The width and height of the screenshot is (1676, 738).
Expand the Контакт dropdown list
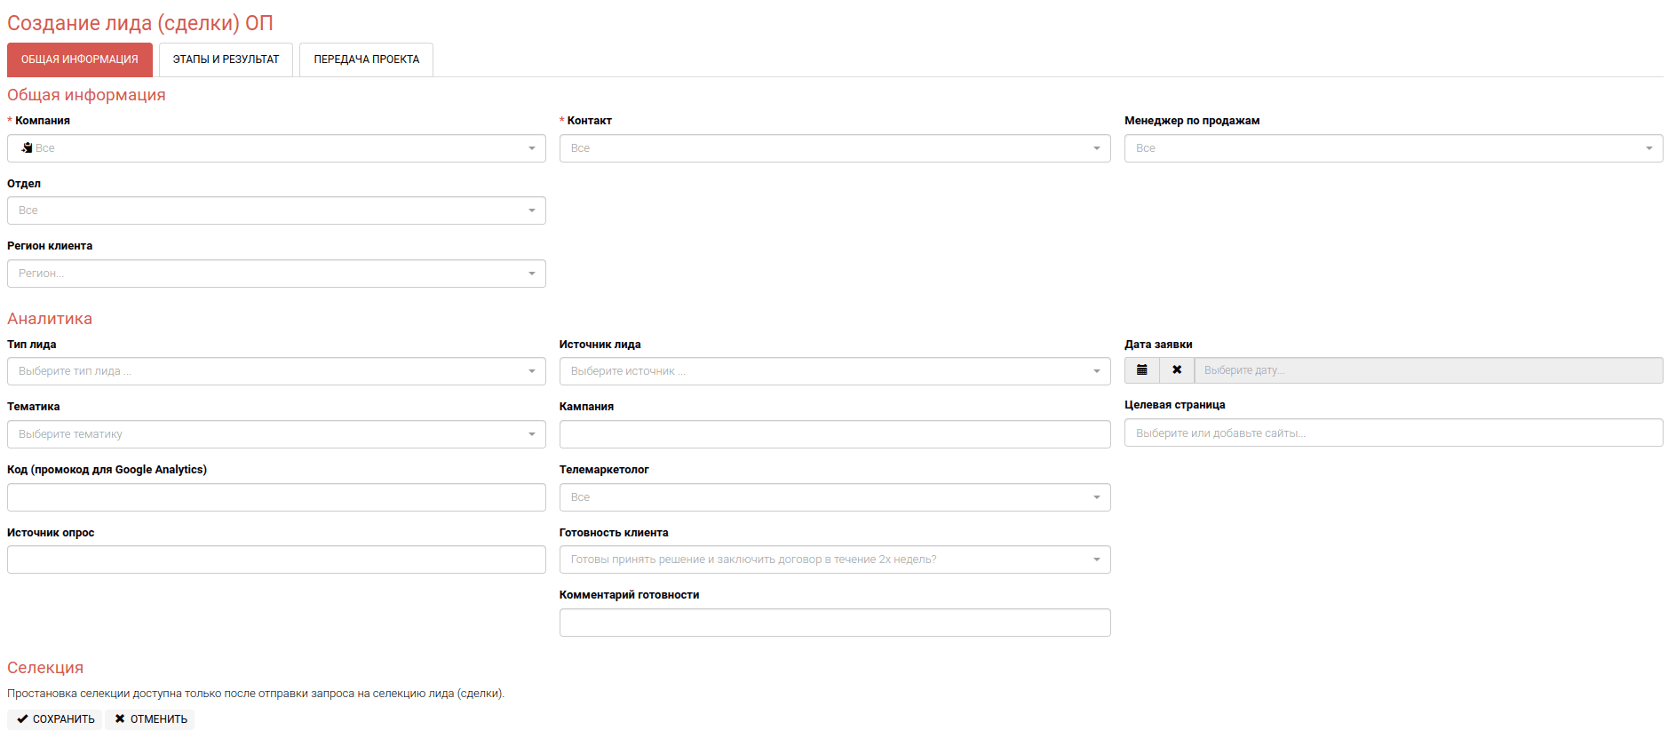(x=834, y=148)
